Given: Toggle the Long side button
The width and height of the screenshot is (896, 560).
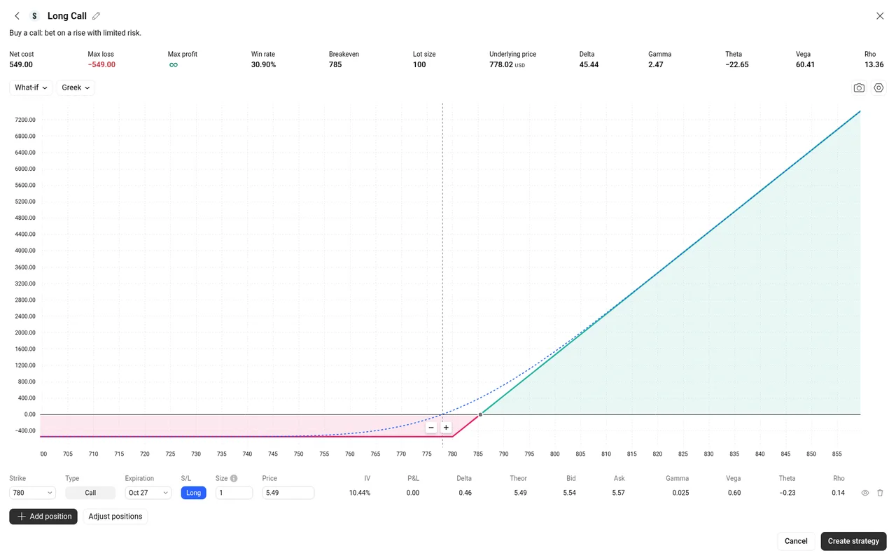Looking at the screenshot, I should (x=194, y=493).
